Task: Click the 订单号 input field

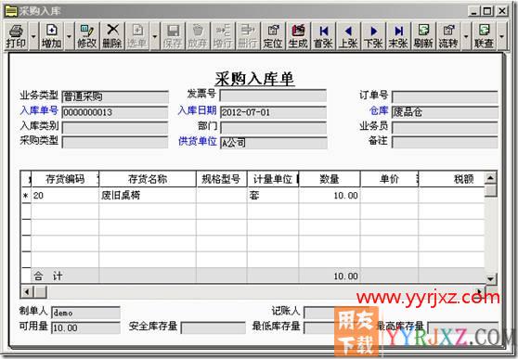Action: tap(445, 97)
